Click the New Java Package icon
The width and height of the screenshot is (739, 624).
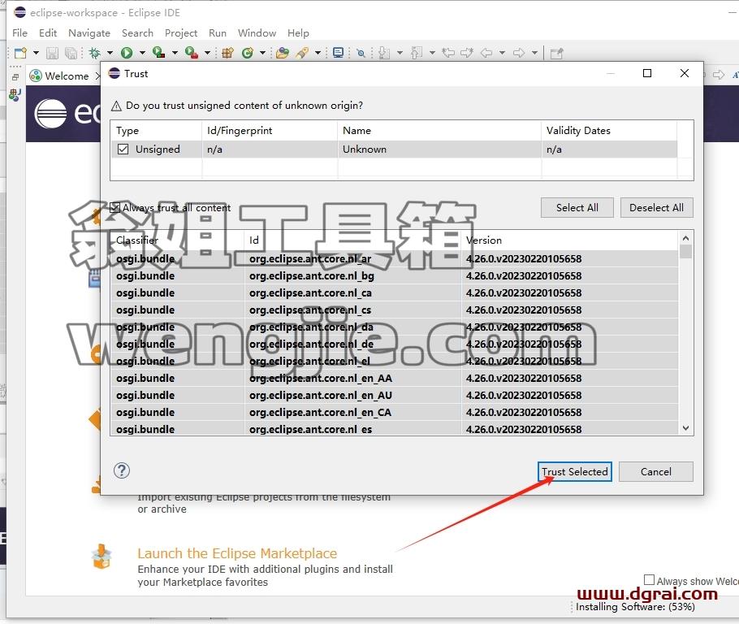click(227, 53)
